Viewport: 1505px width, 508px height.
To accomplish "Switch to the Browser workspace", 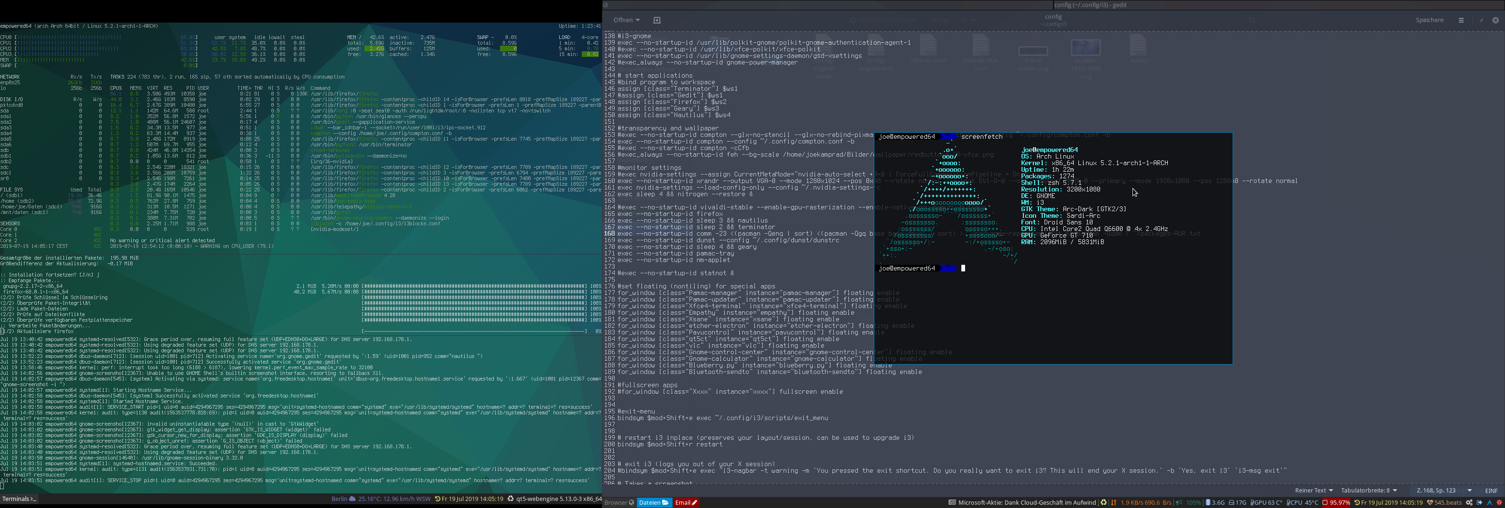I will 619,503.
